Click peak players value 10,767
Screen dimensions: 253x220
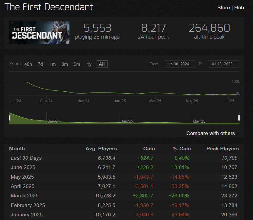[x=229, y=167]
